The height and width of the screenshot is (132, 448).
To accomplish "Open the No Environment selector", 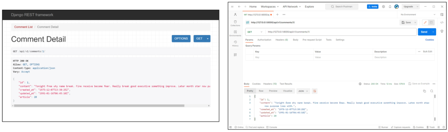I will point(418,15).
